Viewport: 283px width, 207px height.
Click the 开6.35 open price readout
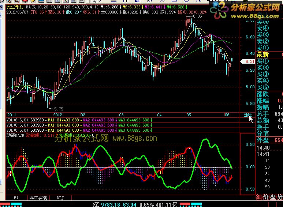(37, 12)
